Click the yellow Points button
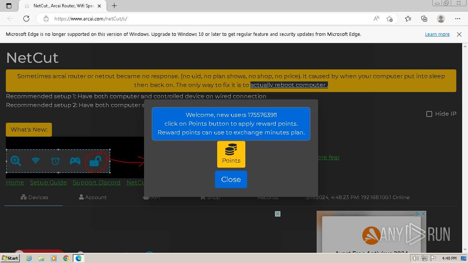 click(x=231, y=154)
